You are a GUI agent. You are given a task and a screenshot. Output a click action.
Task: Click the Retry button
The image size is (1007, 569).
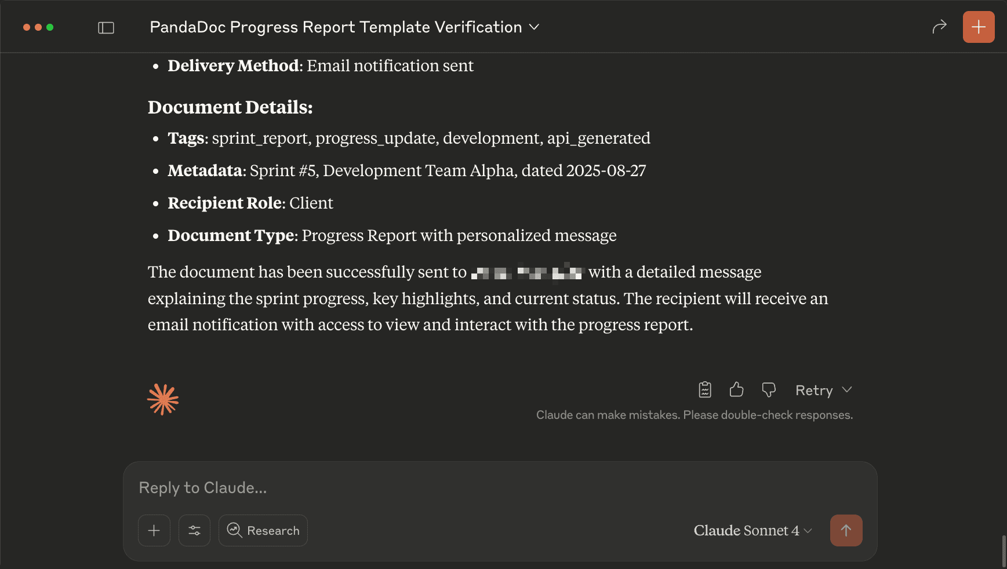click(814, 390)
